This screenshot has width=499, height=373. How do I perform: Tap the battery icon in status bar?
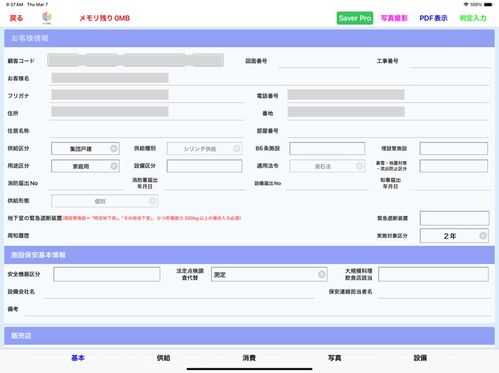click(x=488, y=5)
